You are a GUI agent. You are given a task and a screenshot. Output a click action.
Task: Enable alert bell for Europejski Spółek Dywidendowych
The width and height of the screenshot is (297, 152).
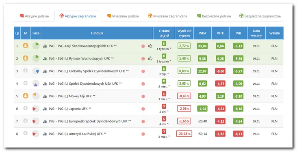coord(25,121)
